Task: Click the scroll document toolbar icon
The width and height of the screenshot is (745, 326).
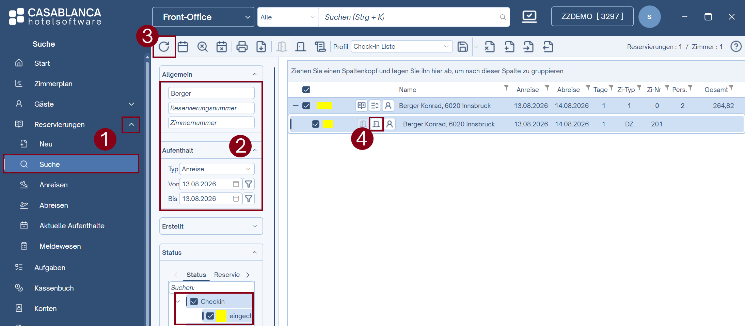Action: tap(320, 47)
